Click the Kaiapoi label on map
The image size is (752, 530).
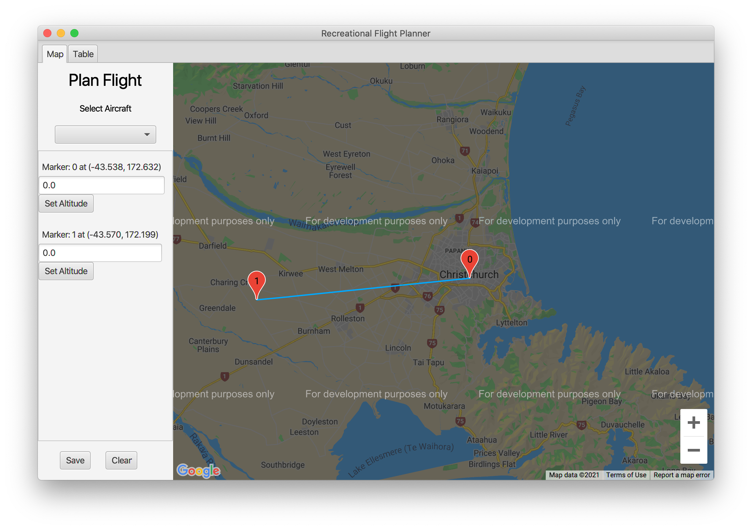[485, 171]
